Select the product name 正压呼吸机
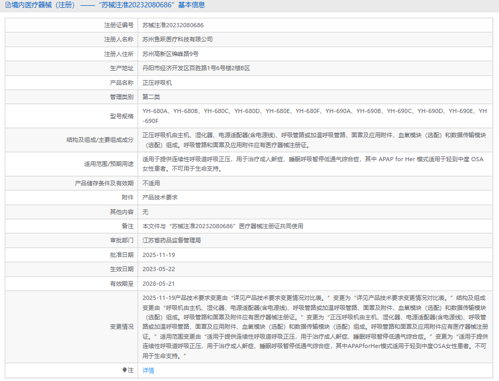The width and height of the screenshot is (499, 381). [x=157, y=83]
